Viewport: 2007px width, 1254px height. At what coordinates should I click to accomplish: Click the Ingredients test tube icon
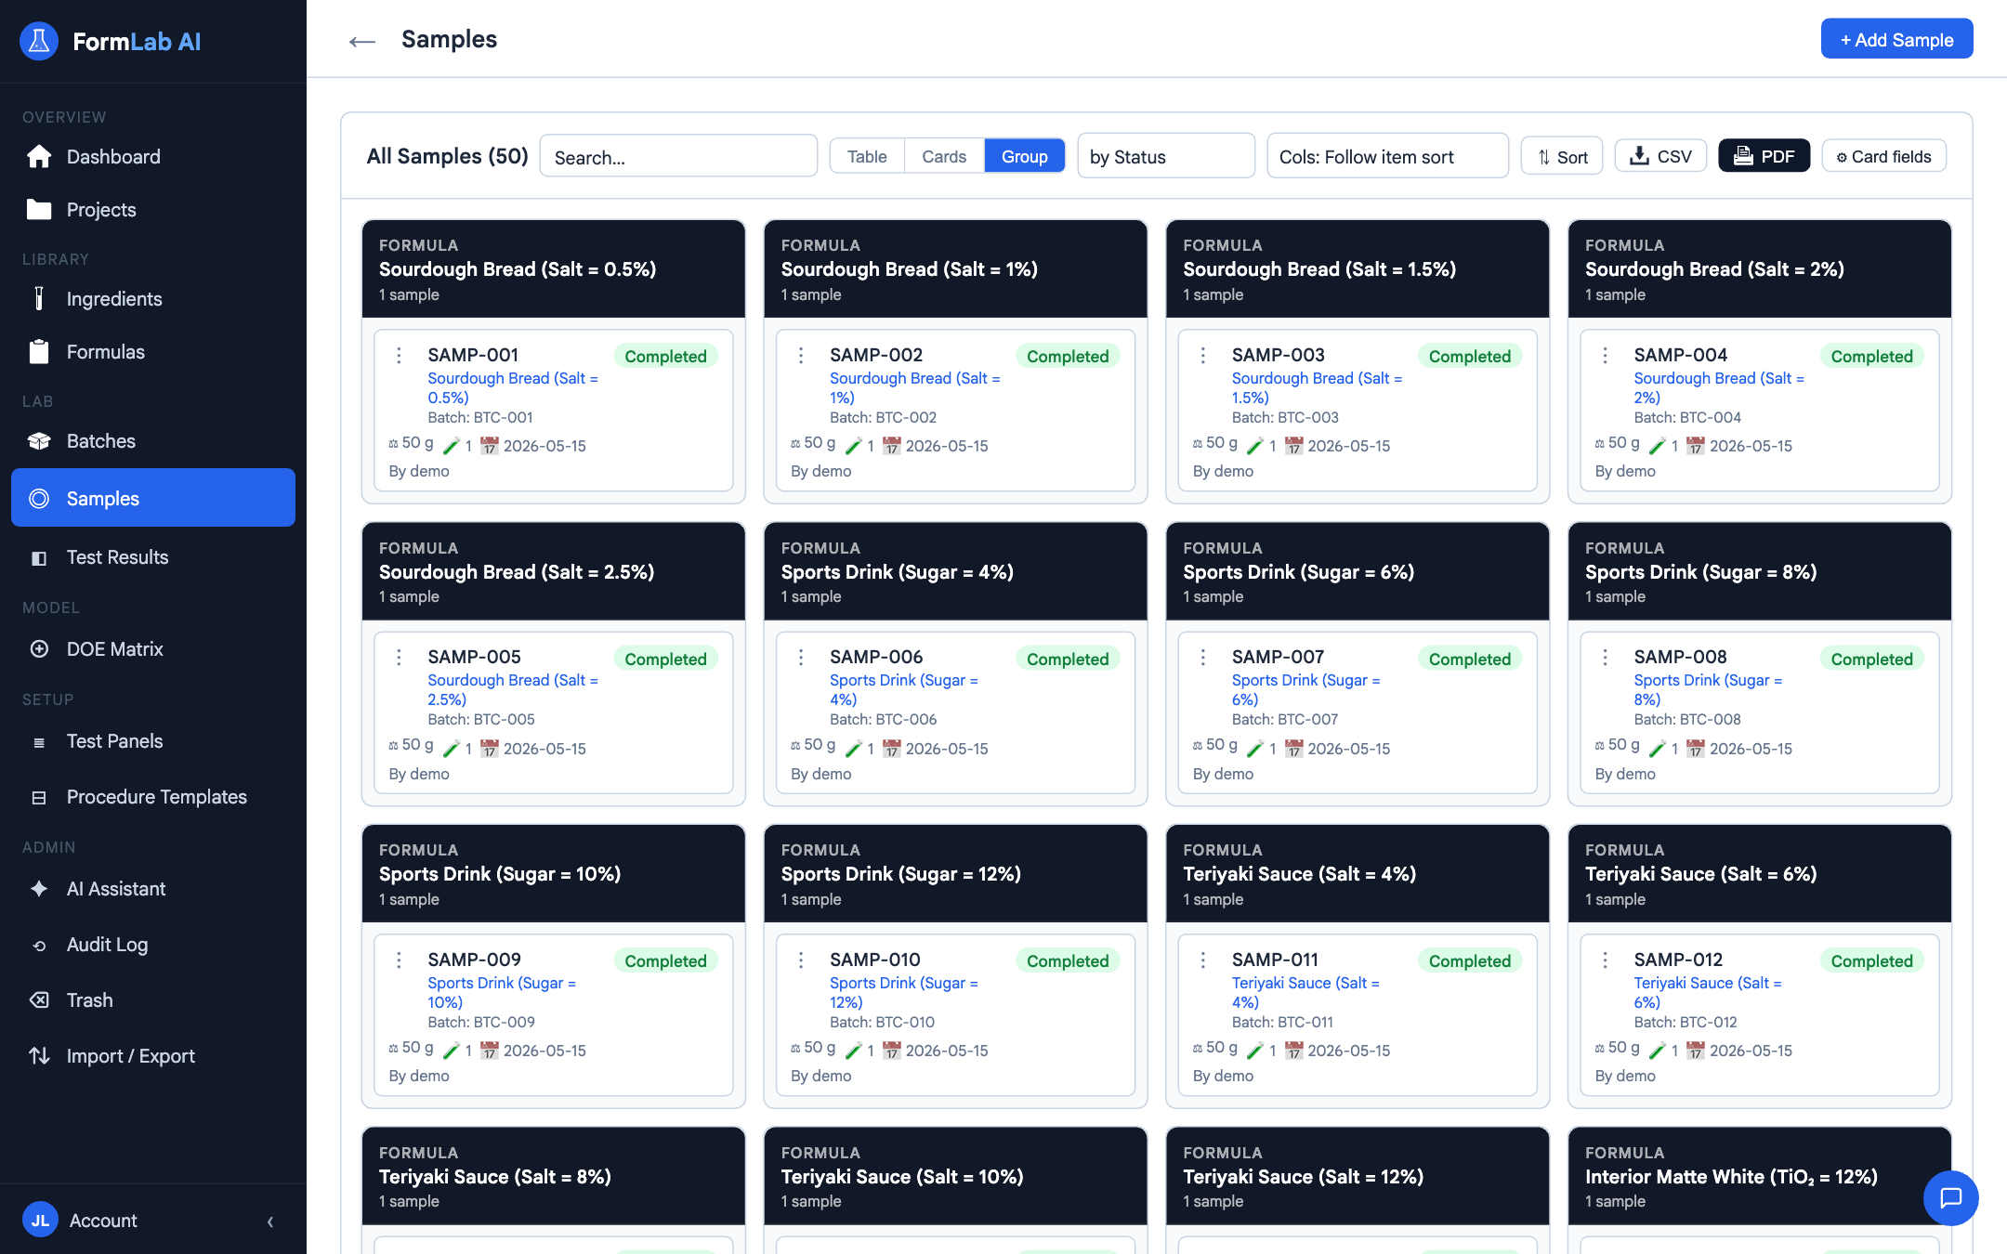pos(39,298)
